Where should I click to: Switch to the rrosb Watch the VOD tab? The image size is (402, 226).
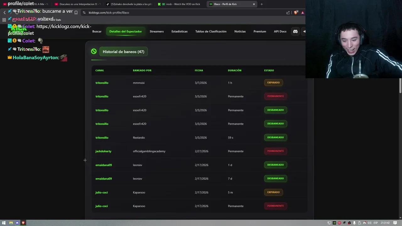(x=180, y=4)
